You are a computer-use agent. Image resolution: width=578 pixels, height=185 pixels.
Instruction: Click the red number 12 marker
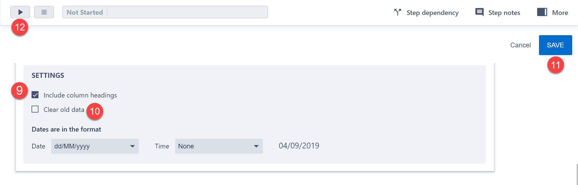(20, 27)
